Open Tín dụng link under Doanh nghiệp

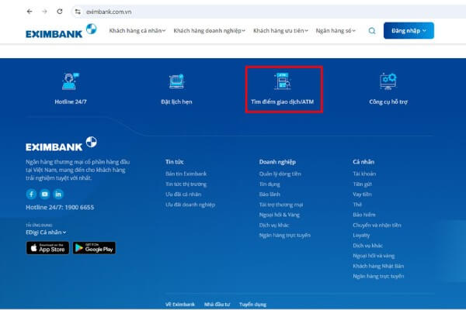point(270,184)
